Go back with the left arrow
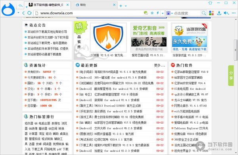238x155 pixels. [x=23, y=13]
